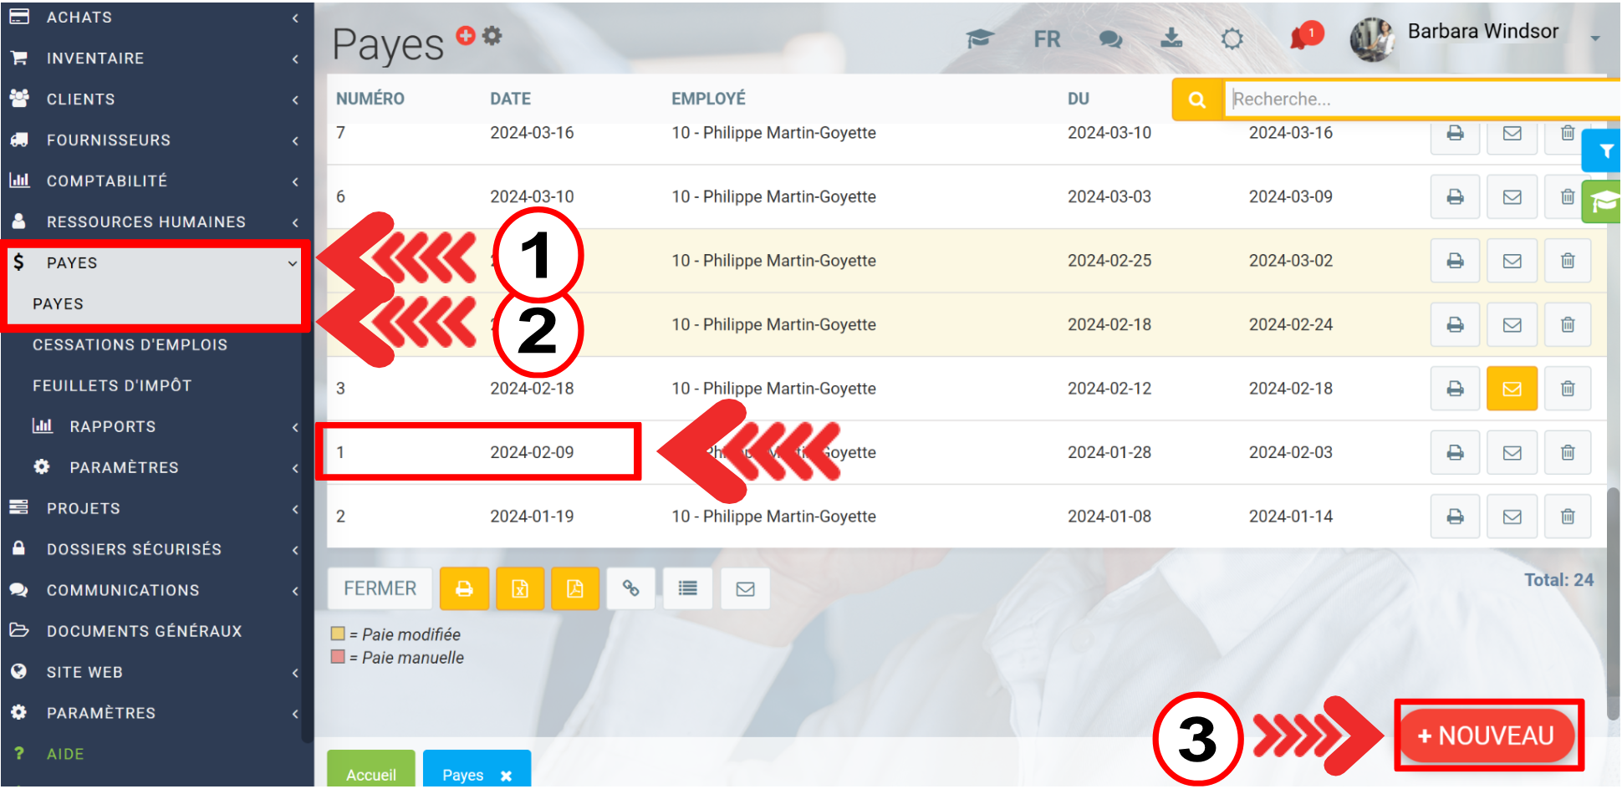Click the graduation cap training icon in header
The width and height of the screenshot is (1622, 789).
(x=979, y=38)
